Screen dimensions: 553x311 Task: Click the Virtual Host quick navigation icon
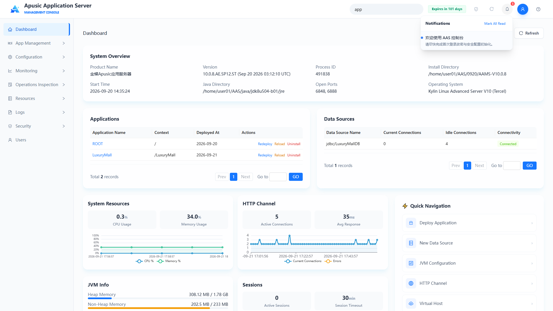click(411, 304)
